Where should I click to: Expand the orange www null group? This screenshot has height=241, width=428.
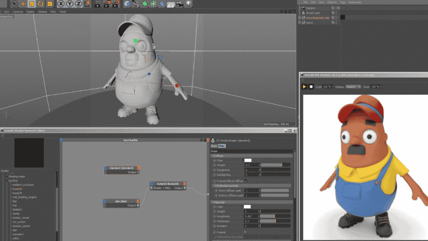click(299, 18)
